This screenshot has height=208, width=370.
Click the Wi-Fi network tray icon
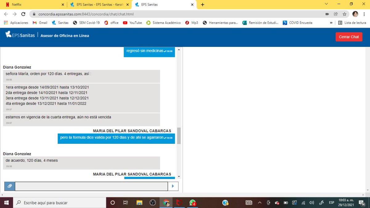click(303, 203)
